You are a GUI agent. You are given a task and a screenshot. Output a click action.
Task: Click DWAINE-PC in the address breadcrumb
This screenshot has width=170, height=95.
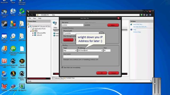(x=45, y=15)
